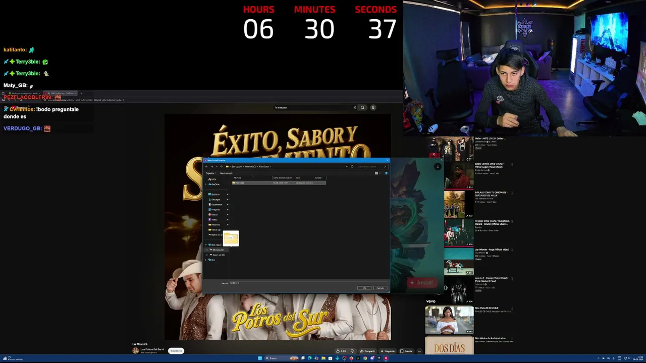Click Este equipo in the breadcrumb path
This screenshot has width=646, height=363.
click(236, 166)
